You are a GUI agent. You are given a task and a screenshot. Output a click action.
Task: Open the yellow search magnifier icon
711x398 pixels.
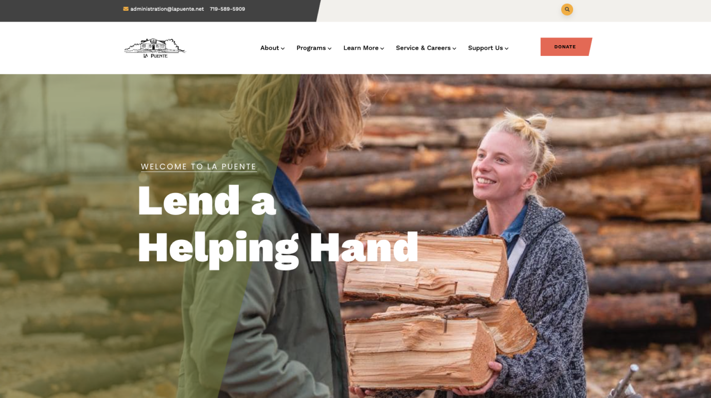tap(567, 9)
